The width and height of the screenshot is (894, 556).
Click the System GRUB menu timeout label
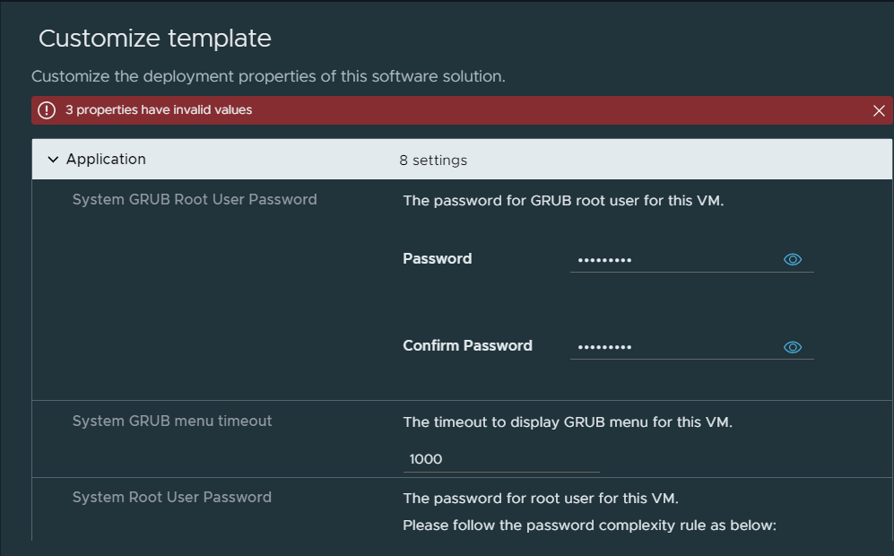172,421
